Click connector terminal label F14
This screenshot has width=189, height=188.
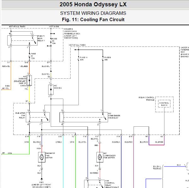[118, 136]
